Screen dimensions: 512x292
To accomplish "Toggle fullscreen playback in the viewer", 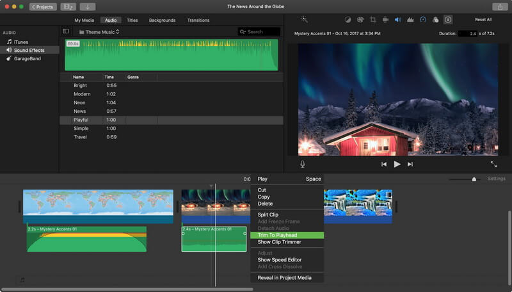I will pyautogui.click(x=493, y=164).
